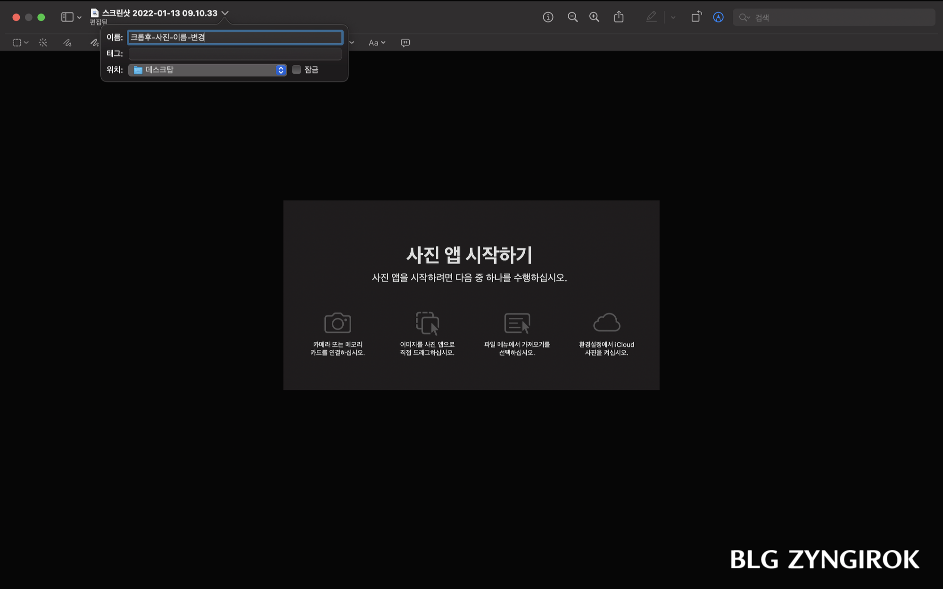This screenshot has height=589, width=943.
Task: Select the Sketch tool
Action: click(67, 42)
